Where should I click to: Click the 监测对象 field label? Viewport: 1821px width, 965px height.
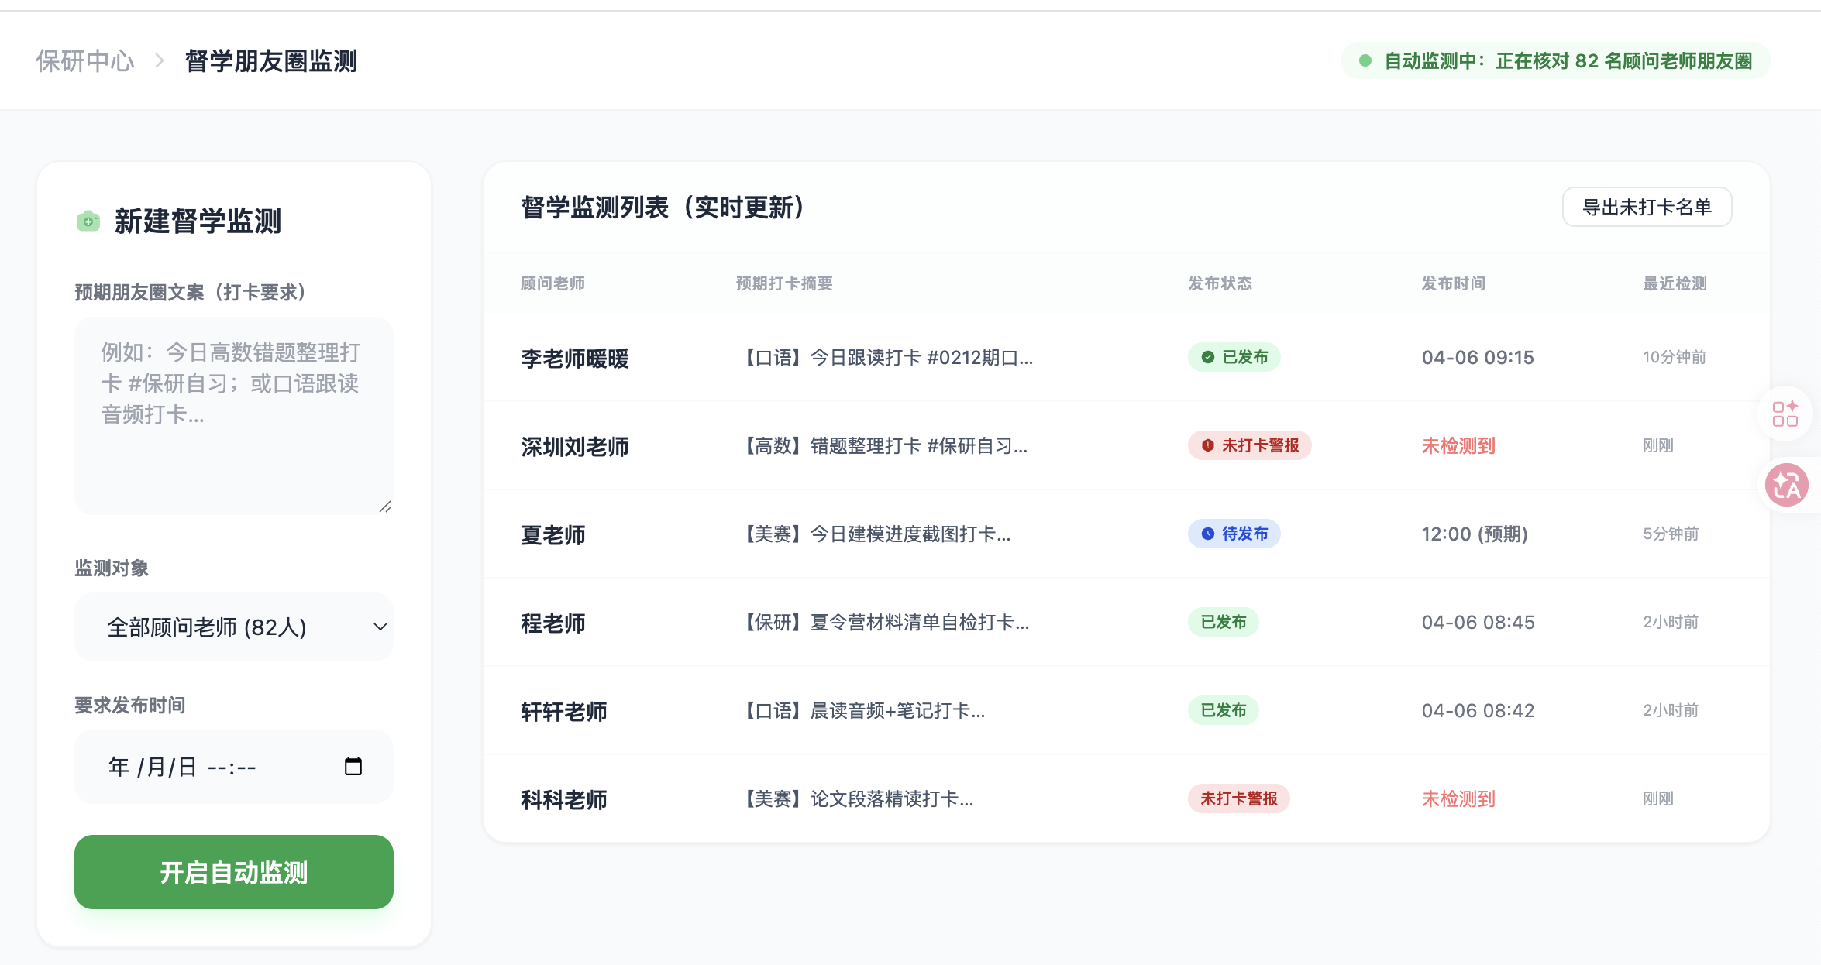click(112, 568)
